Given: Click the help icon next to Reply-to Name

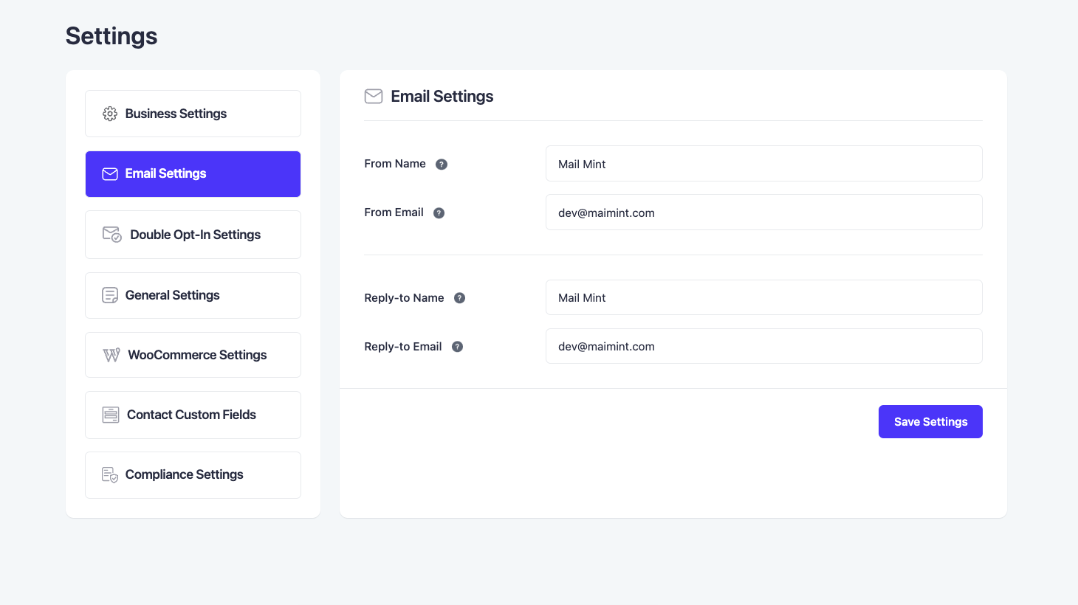Looking at the screenshot, I should coord(459,298).
